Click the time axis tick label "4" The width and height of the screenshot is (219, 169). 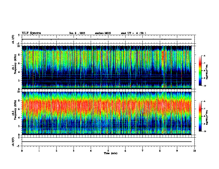coord(91,151)
